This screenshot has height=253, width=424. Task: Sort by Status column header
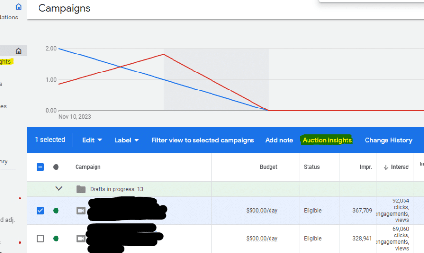[311, 167]
